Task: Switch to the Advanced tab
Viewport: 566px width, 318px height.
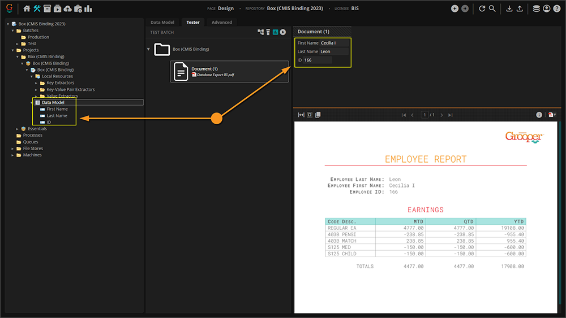Action: [221, 23]
